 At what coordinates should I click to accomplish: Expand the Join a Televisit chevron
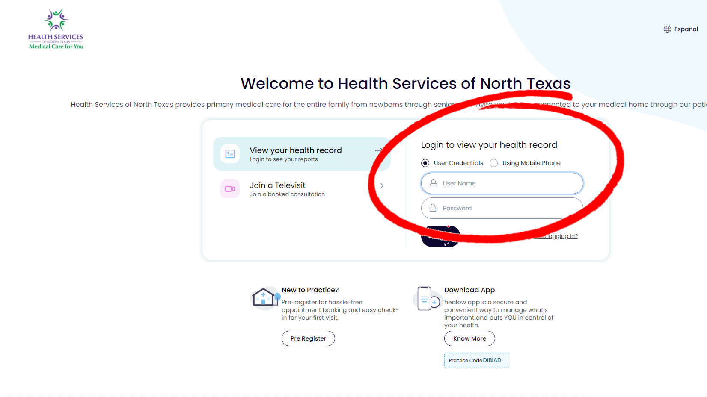[x=382, y=186]
